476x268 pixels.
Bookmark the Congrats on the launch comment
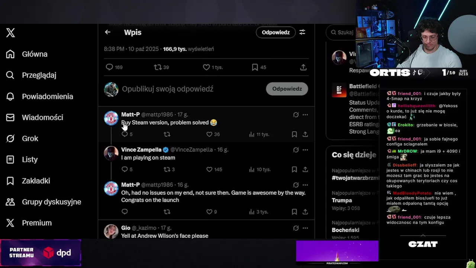(x=294, y=212)
